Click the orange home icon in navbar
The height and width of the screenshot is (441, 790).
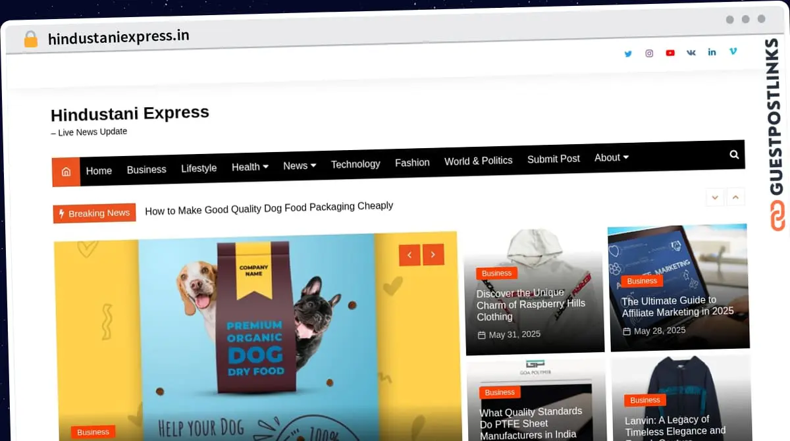tap(66, 172)
